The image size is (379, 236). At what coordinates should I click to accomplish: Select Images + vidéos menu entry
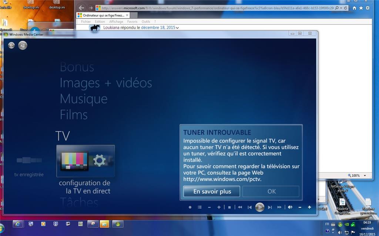[x=106, y=83]
